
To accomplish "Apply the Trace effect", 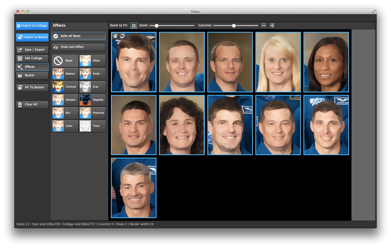I will pos(92,126).
